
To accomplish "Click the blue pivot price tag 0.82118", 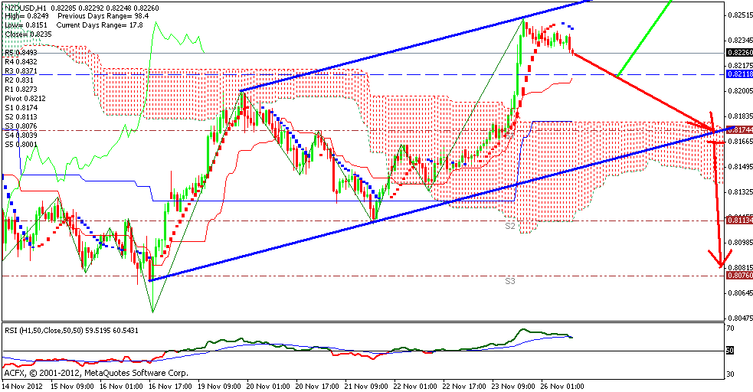I will [739, 74].
